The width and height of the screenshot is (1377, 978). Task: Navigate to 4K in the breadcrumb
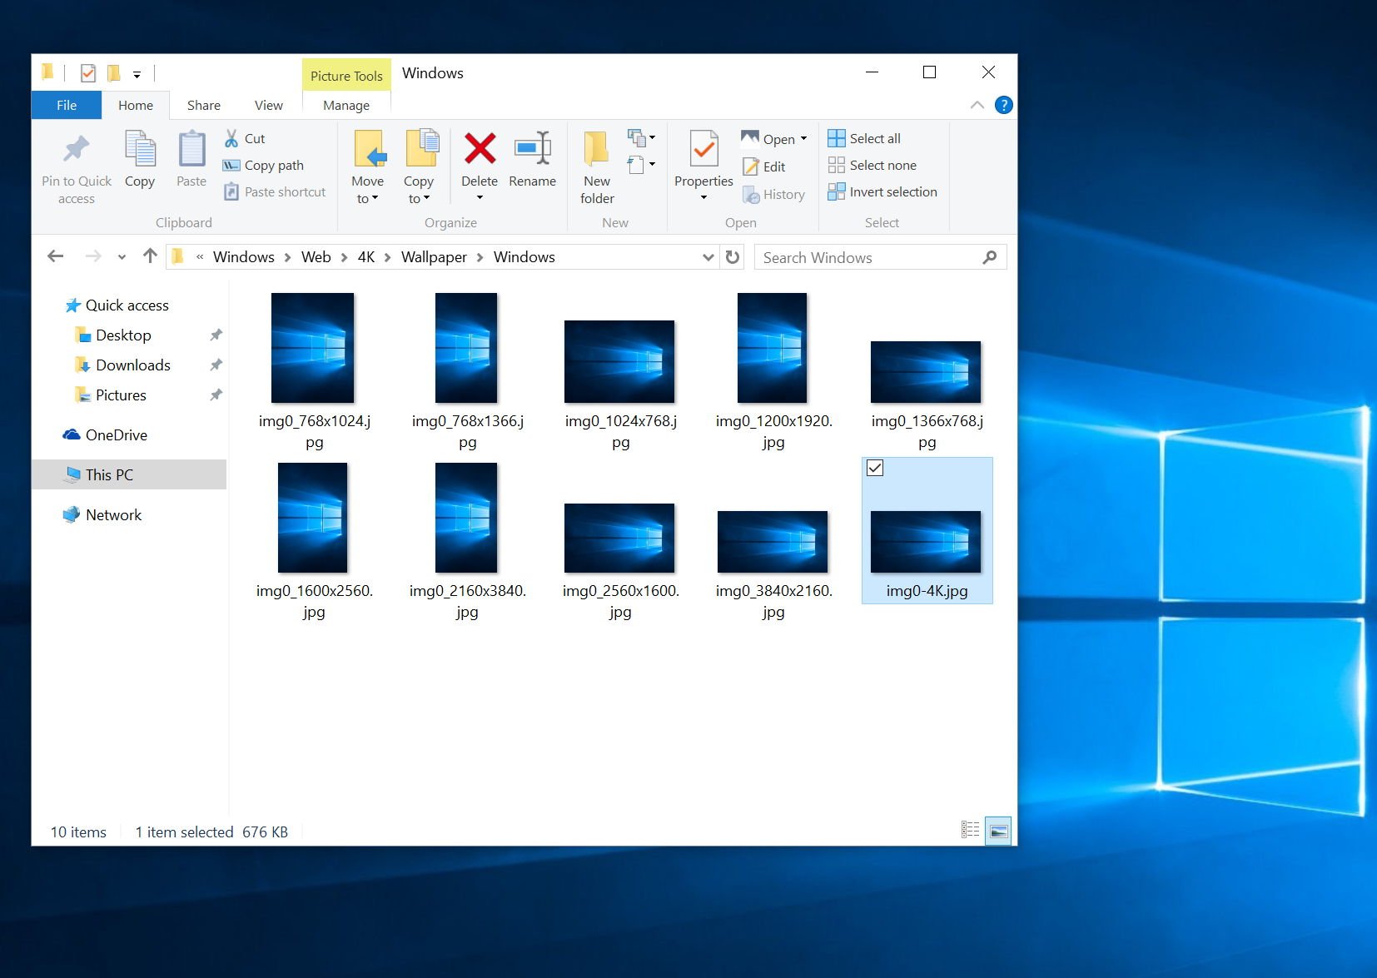[x=366, y=257]
